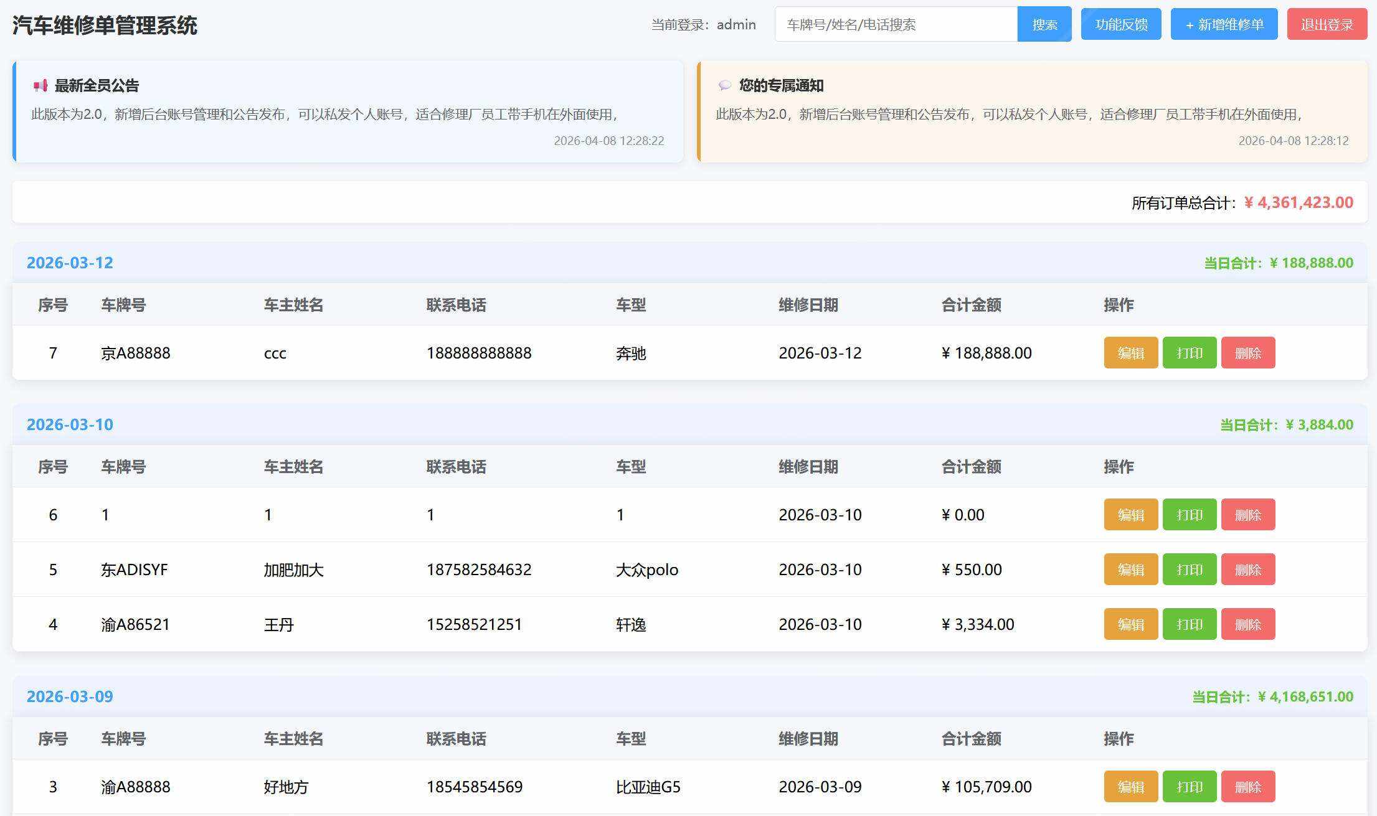Click the 您的专属通知 speech bubble icon
The image size is (1377, 816).
coord(724,85)
